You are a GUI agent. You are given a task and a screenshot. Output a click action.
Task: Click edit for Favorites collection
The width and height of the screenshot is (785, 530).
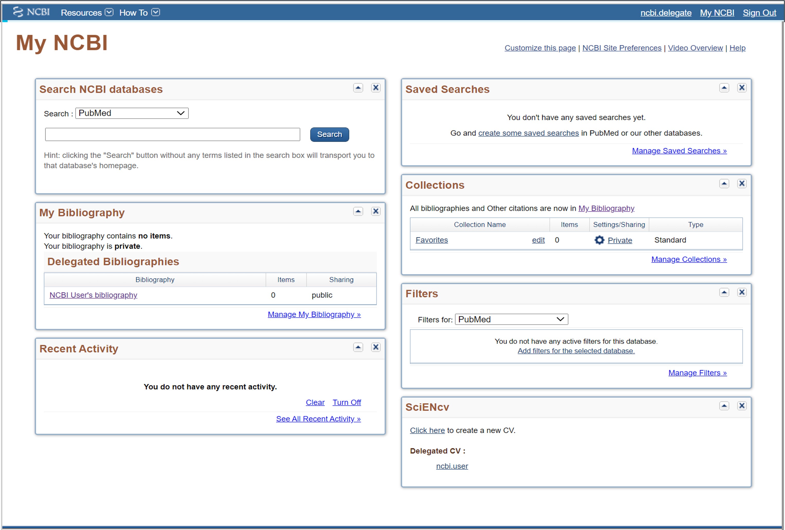(539, 240)
